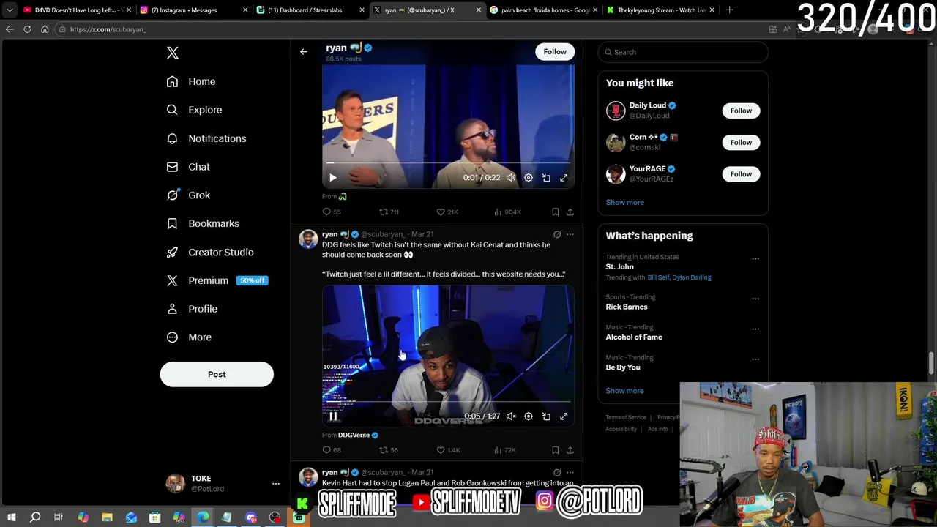Go to Profile page
The image size is (937, 527).
tap(192, 309)
